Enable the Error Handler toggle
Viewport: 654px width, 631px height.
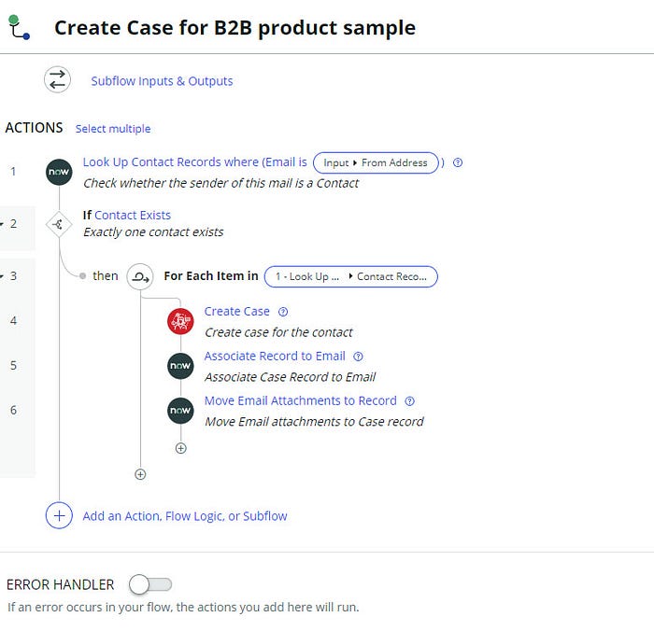(151, 584)
